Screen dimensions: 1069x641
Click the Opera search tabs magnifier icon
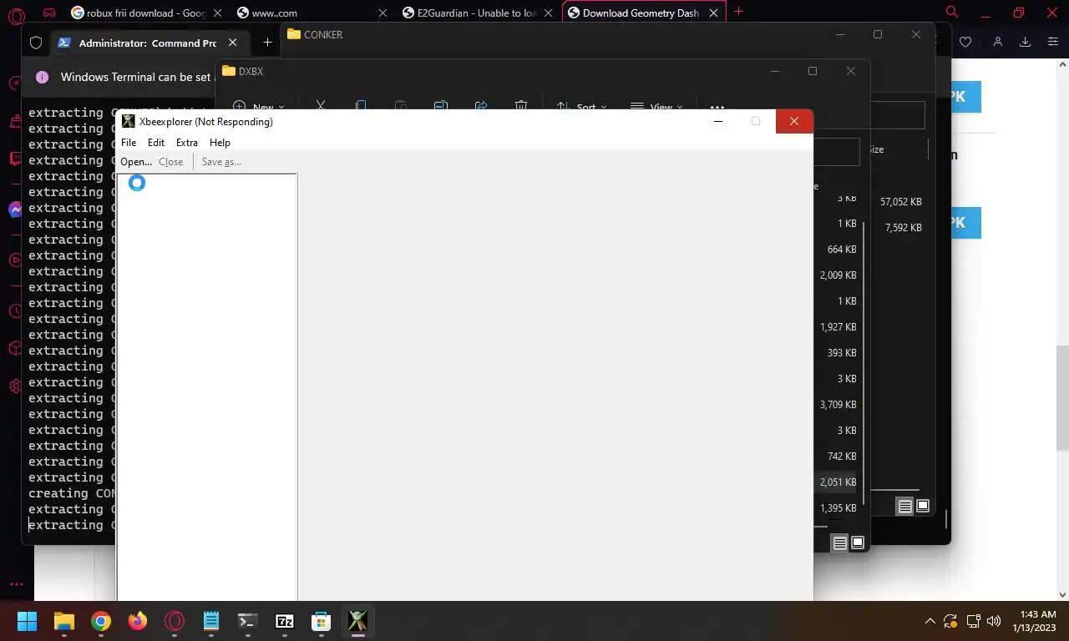click(x=951, y=12)
